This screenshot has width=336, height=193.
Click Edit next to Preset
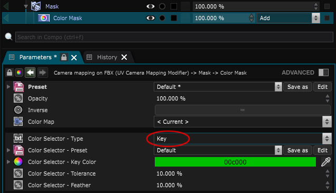coord(322,87)
